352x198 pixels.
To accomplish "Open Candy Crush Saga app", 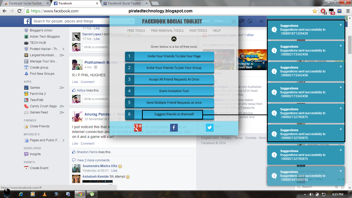I will point(43,106).
